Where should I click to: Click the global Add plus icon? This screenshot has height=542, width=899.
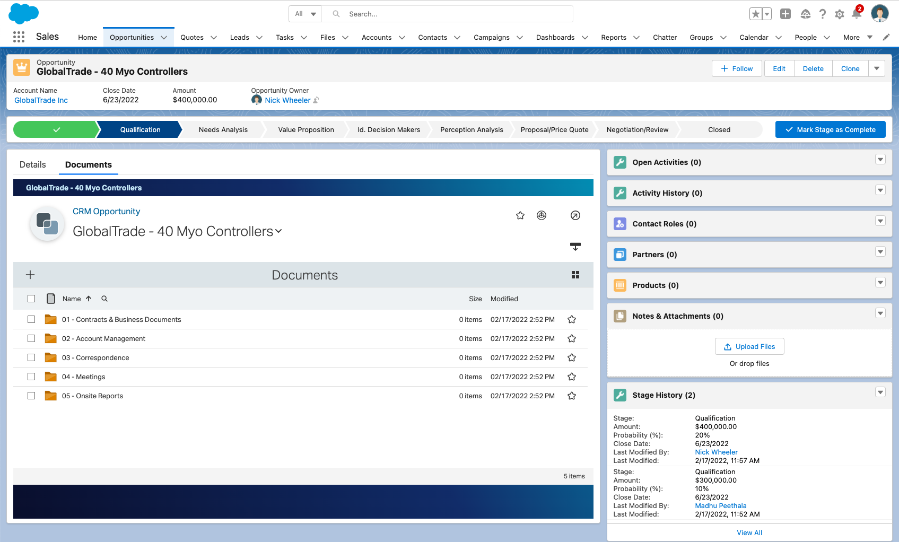[x=785, y=14]
